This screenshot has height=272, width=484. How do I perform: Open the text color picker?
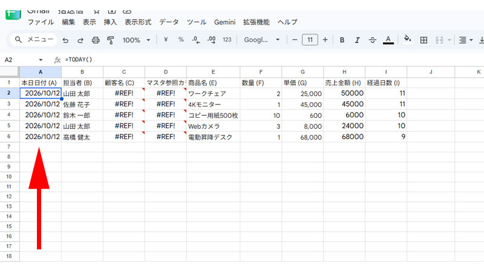tap(388, 40)
